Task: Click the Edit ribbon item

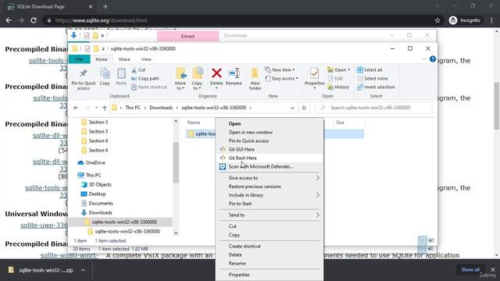Action: [335, 78]
